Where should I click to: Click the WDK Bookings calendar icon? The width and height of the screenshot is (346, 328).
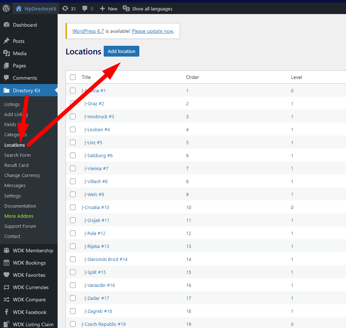(x=6, y=263)
